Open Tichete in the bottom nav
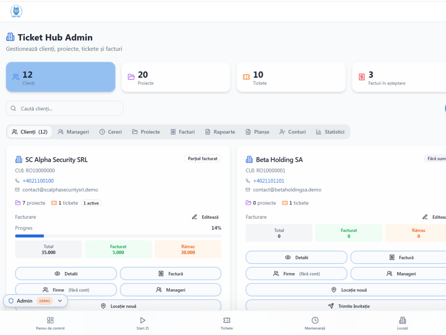 227,323
